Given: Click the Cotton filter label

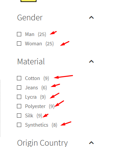Looking at the screenshot, I should click(x=33, y=78).
